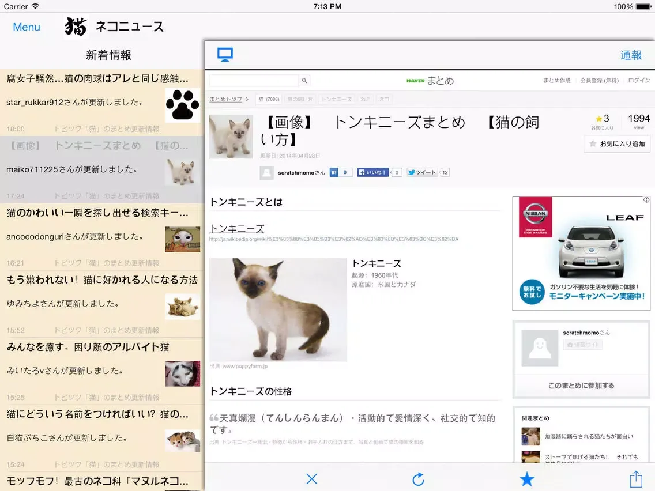655x491 pixels.
Task: Click the お気に入り追加 button
Action: (617, 144)
